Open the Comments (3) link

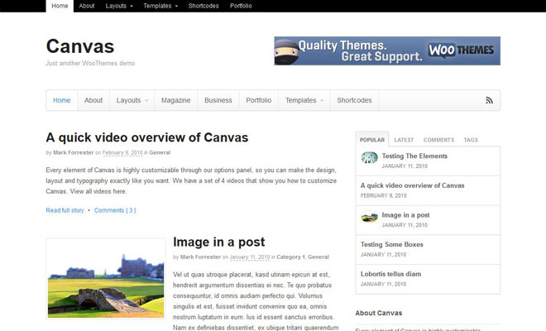pos(115,210)
